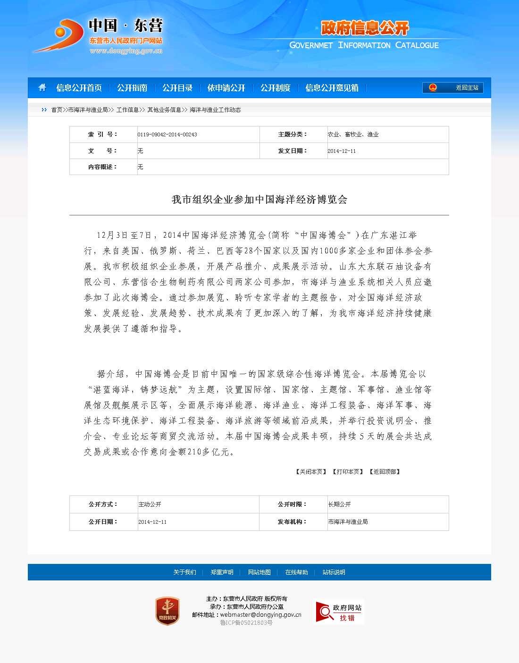Click 打印本页 link

tap(348, 472)
